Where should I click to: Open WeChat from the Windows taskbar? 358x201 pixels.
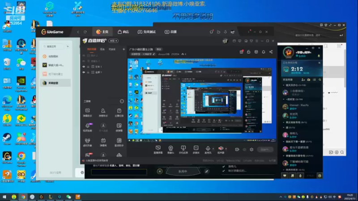[68, 197]
